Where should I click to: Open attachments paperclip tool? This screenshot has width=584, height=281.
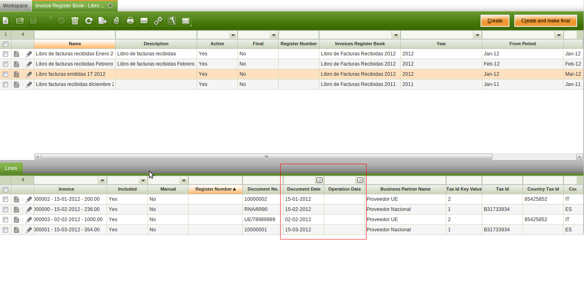click(x=116, y=21)
